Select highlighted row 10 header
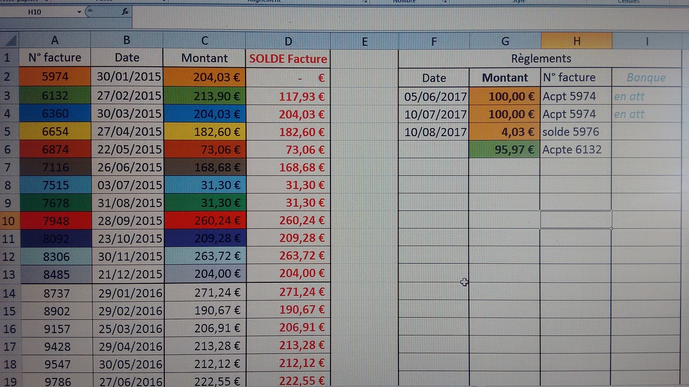Image resolution: width=689 pixels, height=387 pixels. (9, 220)
